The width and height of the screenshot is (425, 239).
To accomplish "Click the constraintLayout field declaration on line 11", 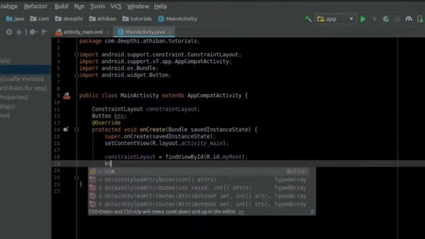I will click(x=146, y=109).
